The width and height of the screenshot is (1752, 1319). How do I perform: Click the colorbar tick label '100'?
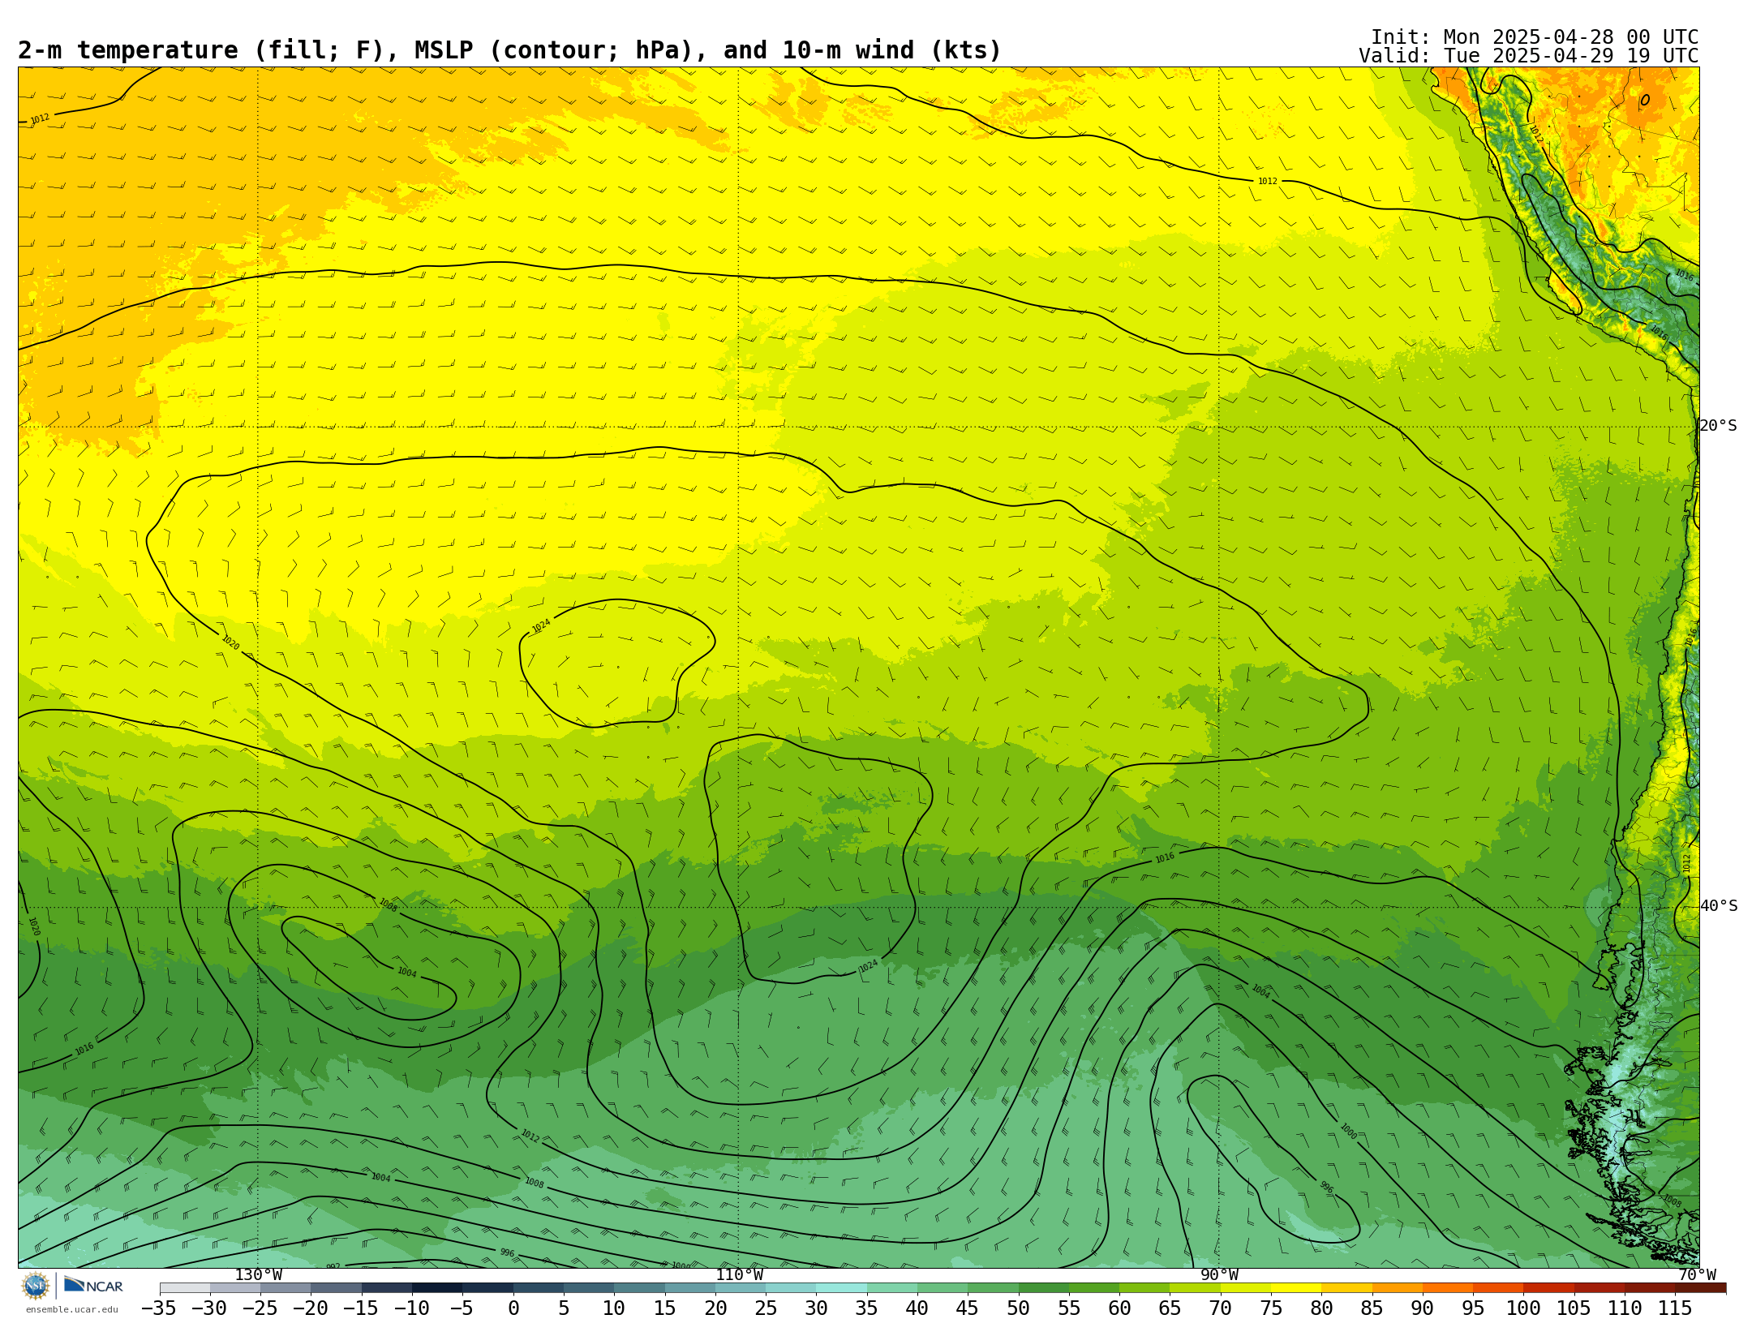(1523, 1308)
